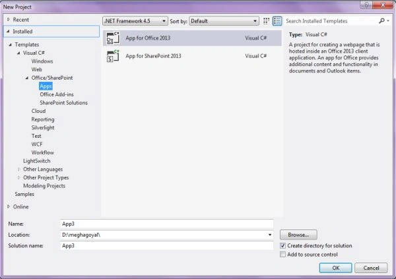Expand the Other Project Types node

click(18, 177)
